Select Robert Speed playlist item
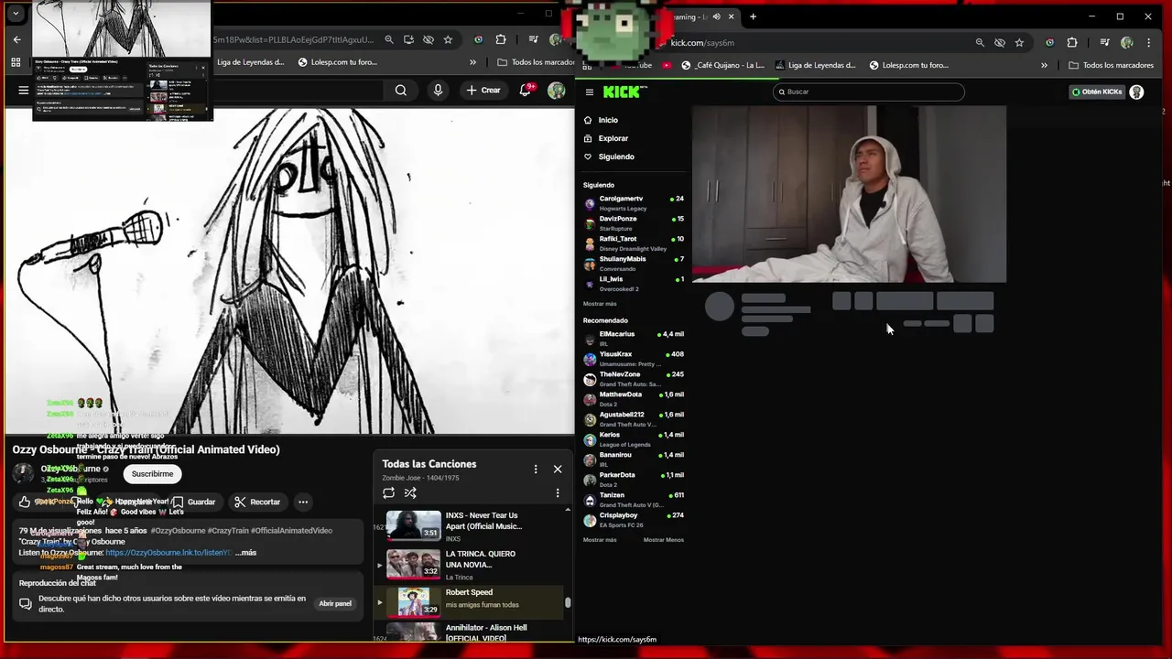The width and height of the screenshot is (1172, 659). (x=469, y=601)
